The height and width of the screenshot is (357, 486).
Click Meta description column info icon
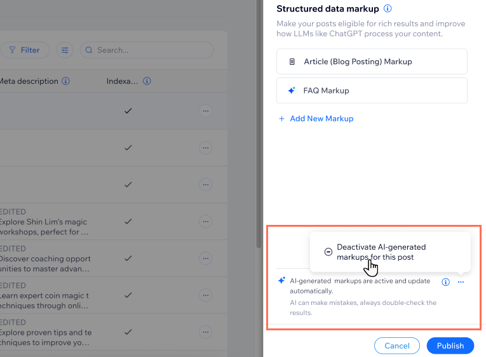pyautogui.click(x=66, y=81)
